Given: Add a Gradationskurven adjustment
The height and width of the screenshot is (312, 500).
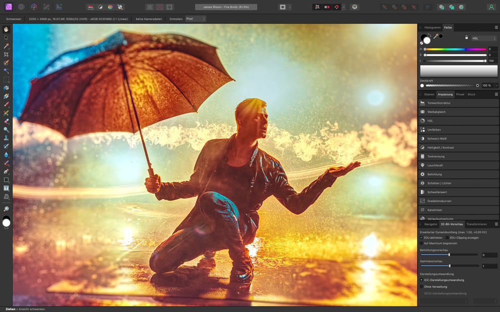Looking at the screenshot, I should click(x=439, y=201).
